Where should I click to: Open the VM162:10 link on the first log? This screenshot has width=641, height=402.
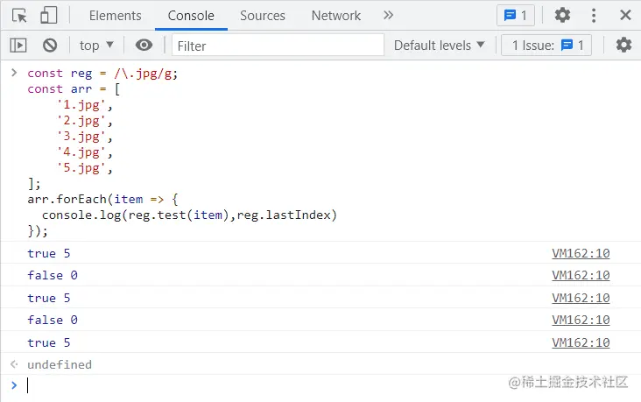pos(581,254)
